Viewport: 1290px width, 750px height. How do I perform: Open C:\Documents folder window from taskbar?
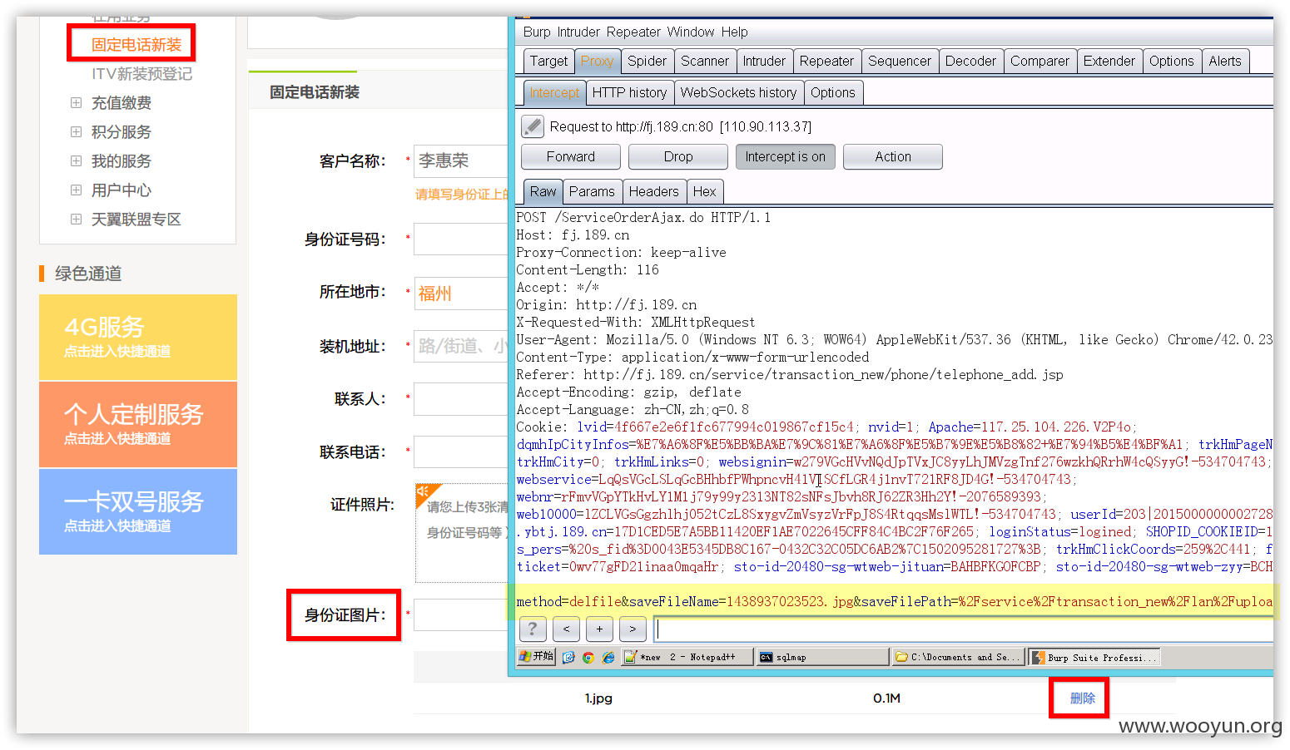pyautogui.click(x=957, y=657)
